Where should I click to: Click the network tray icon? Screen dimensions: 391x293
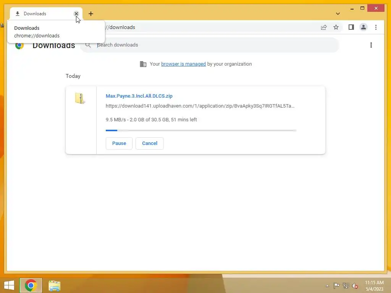pos(346,285)
